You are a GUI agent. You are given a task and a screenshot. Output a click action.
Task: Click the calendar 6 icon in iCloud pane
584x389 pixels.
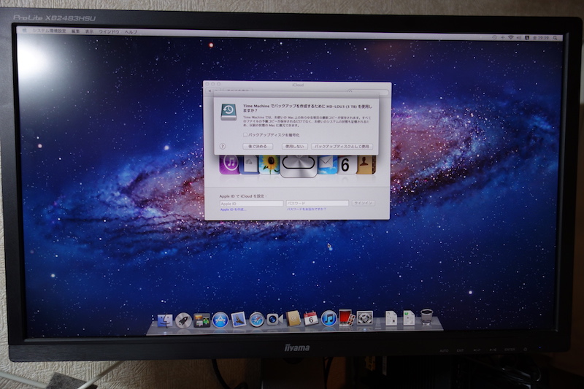click(347, 164)
